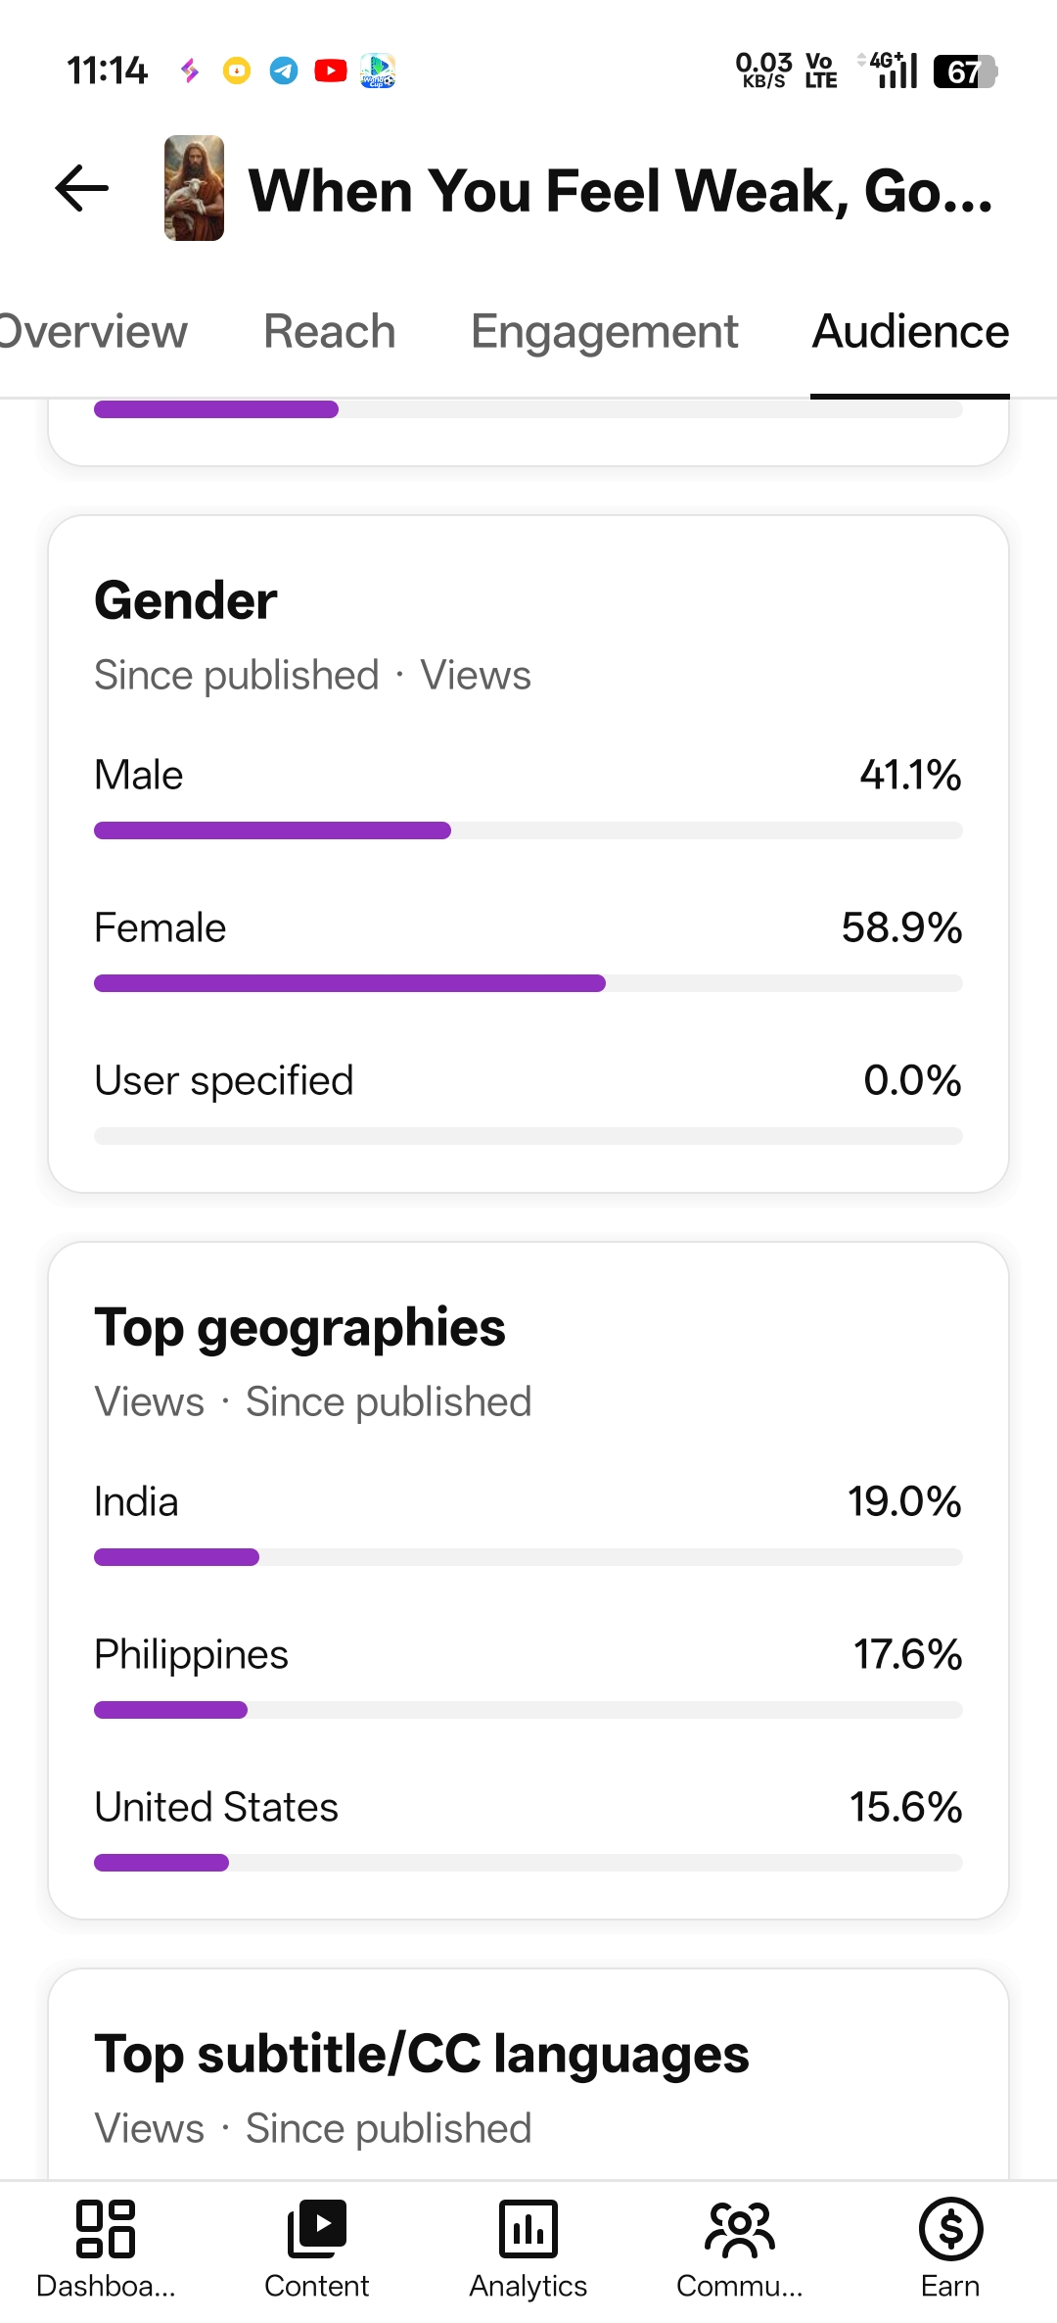Open the Community people icon
This screenshot has width=1057, height=2323.
coord(740,2229)
